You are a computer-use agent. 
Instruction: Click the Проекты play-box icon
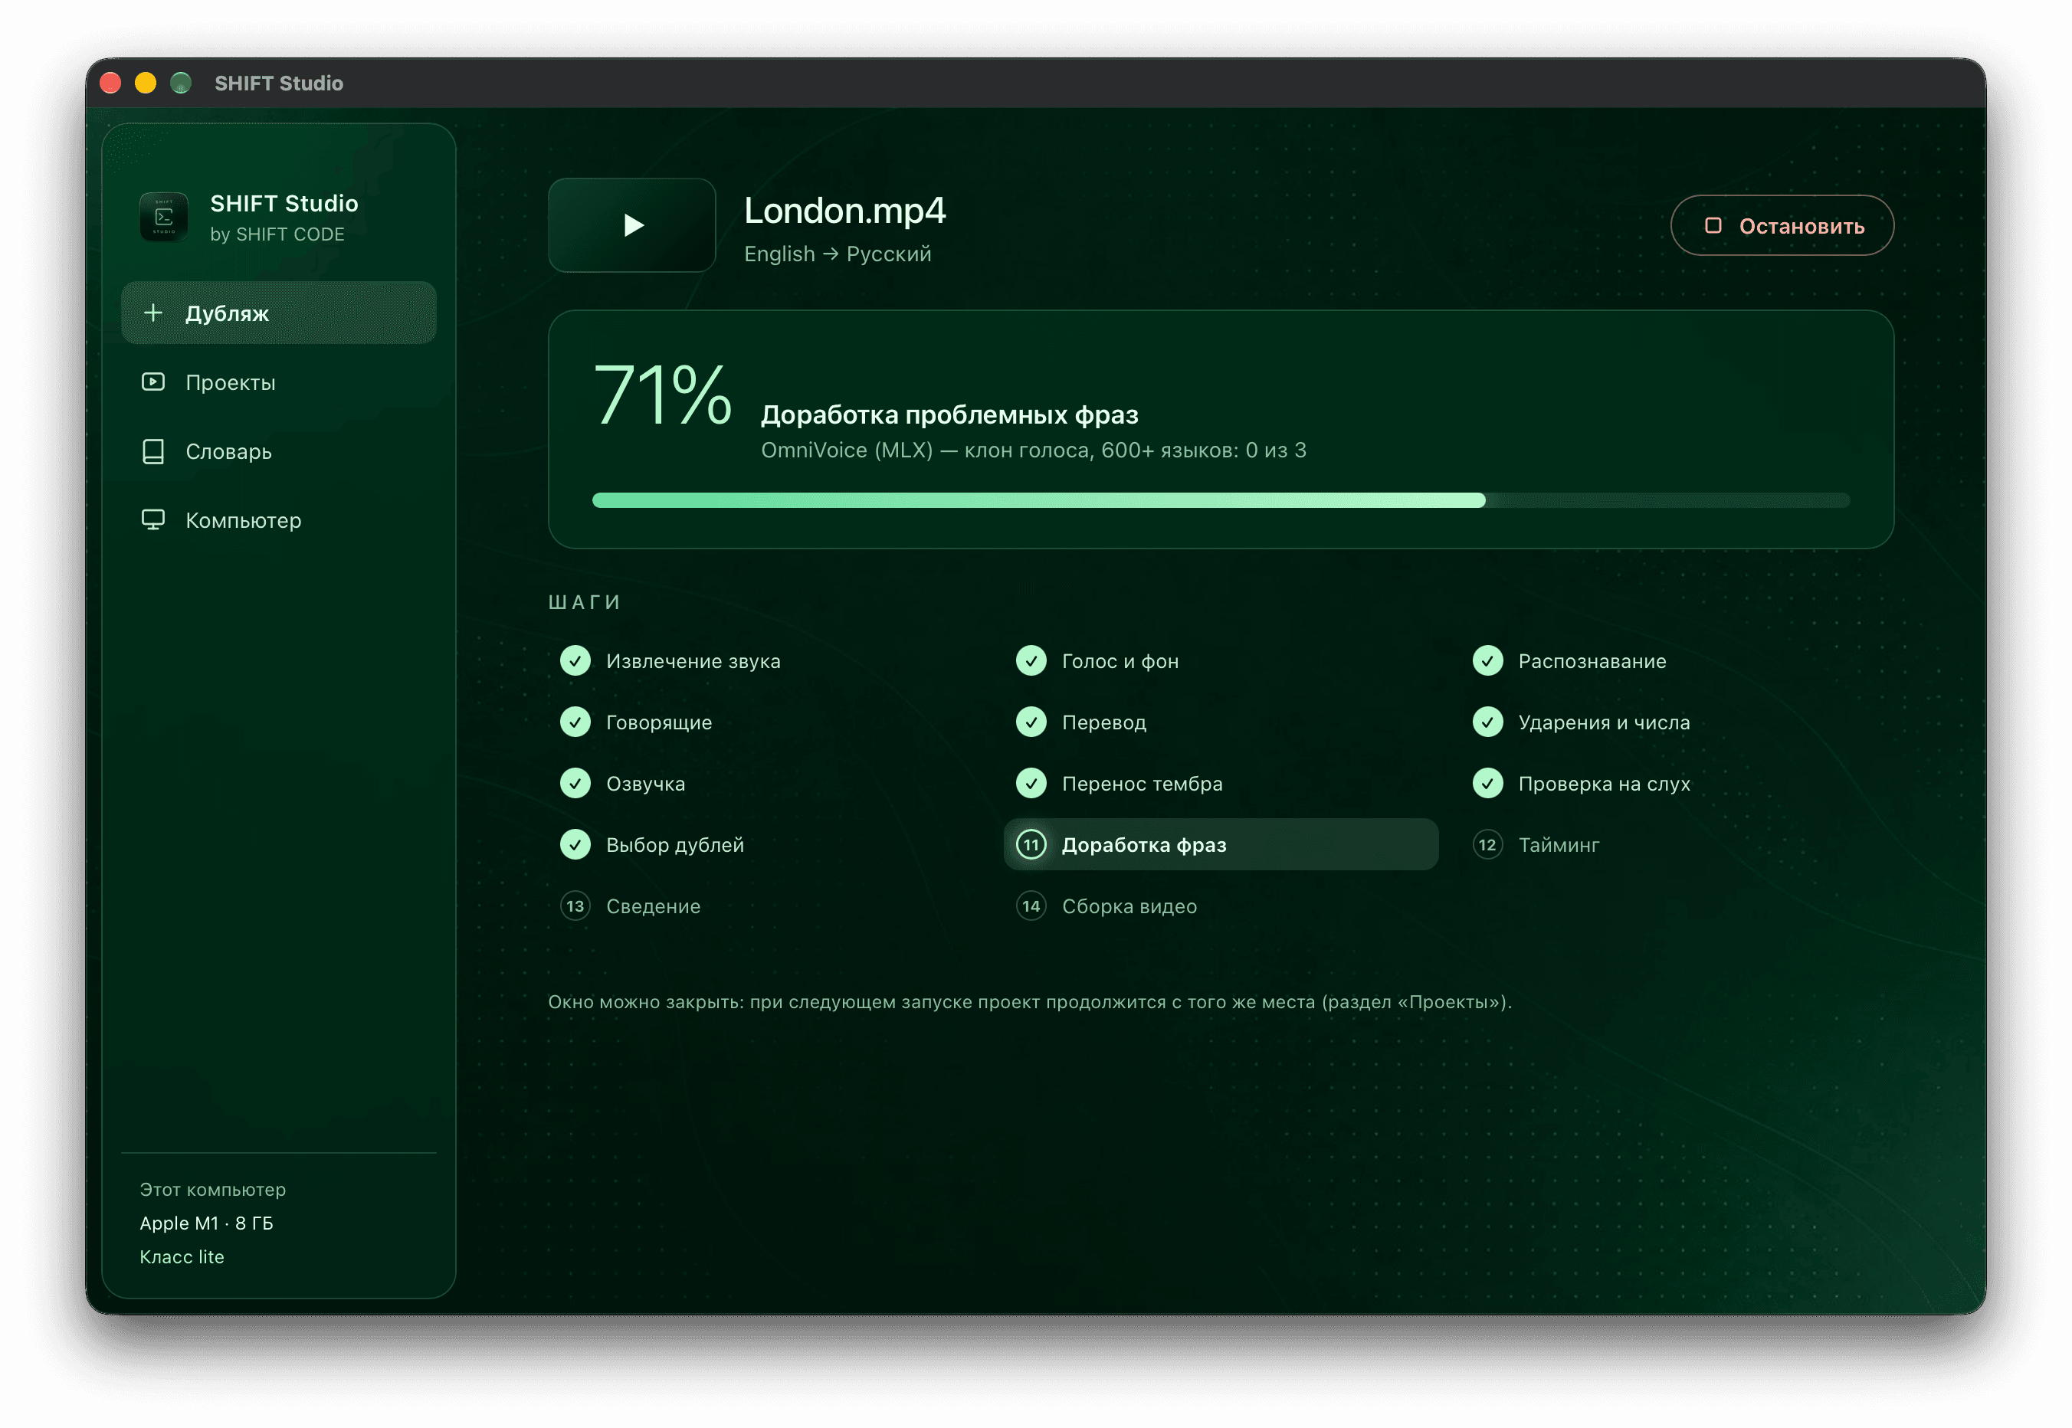pos(153,382)
